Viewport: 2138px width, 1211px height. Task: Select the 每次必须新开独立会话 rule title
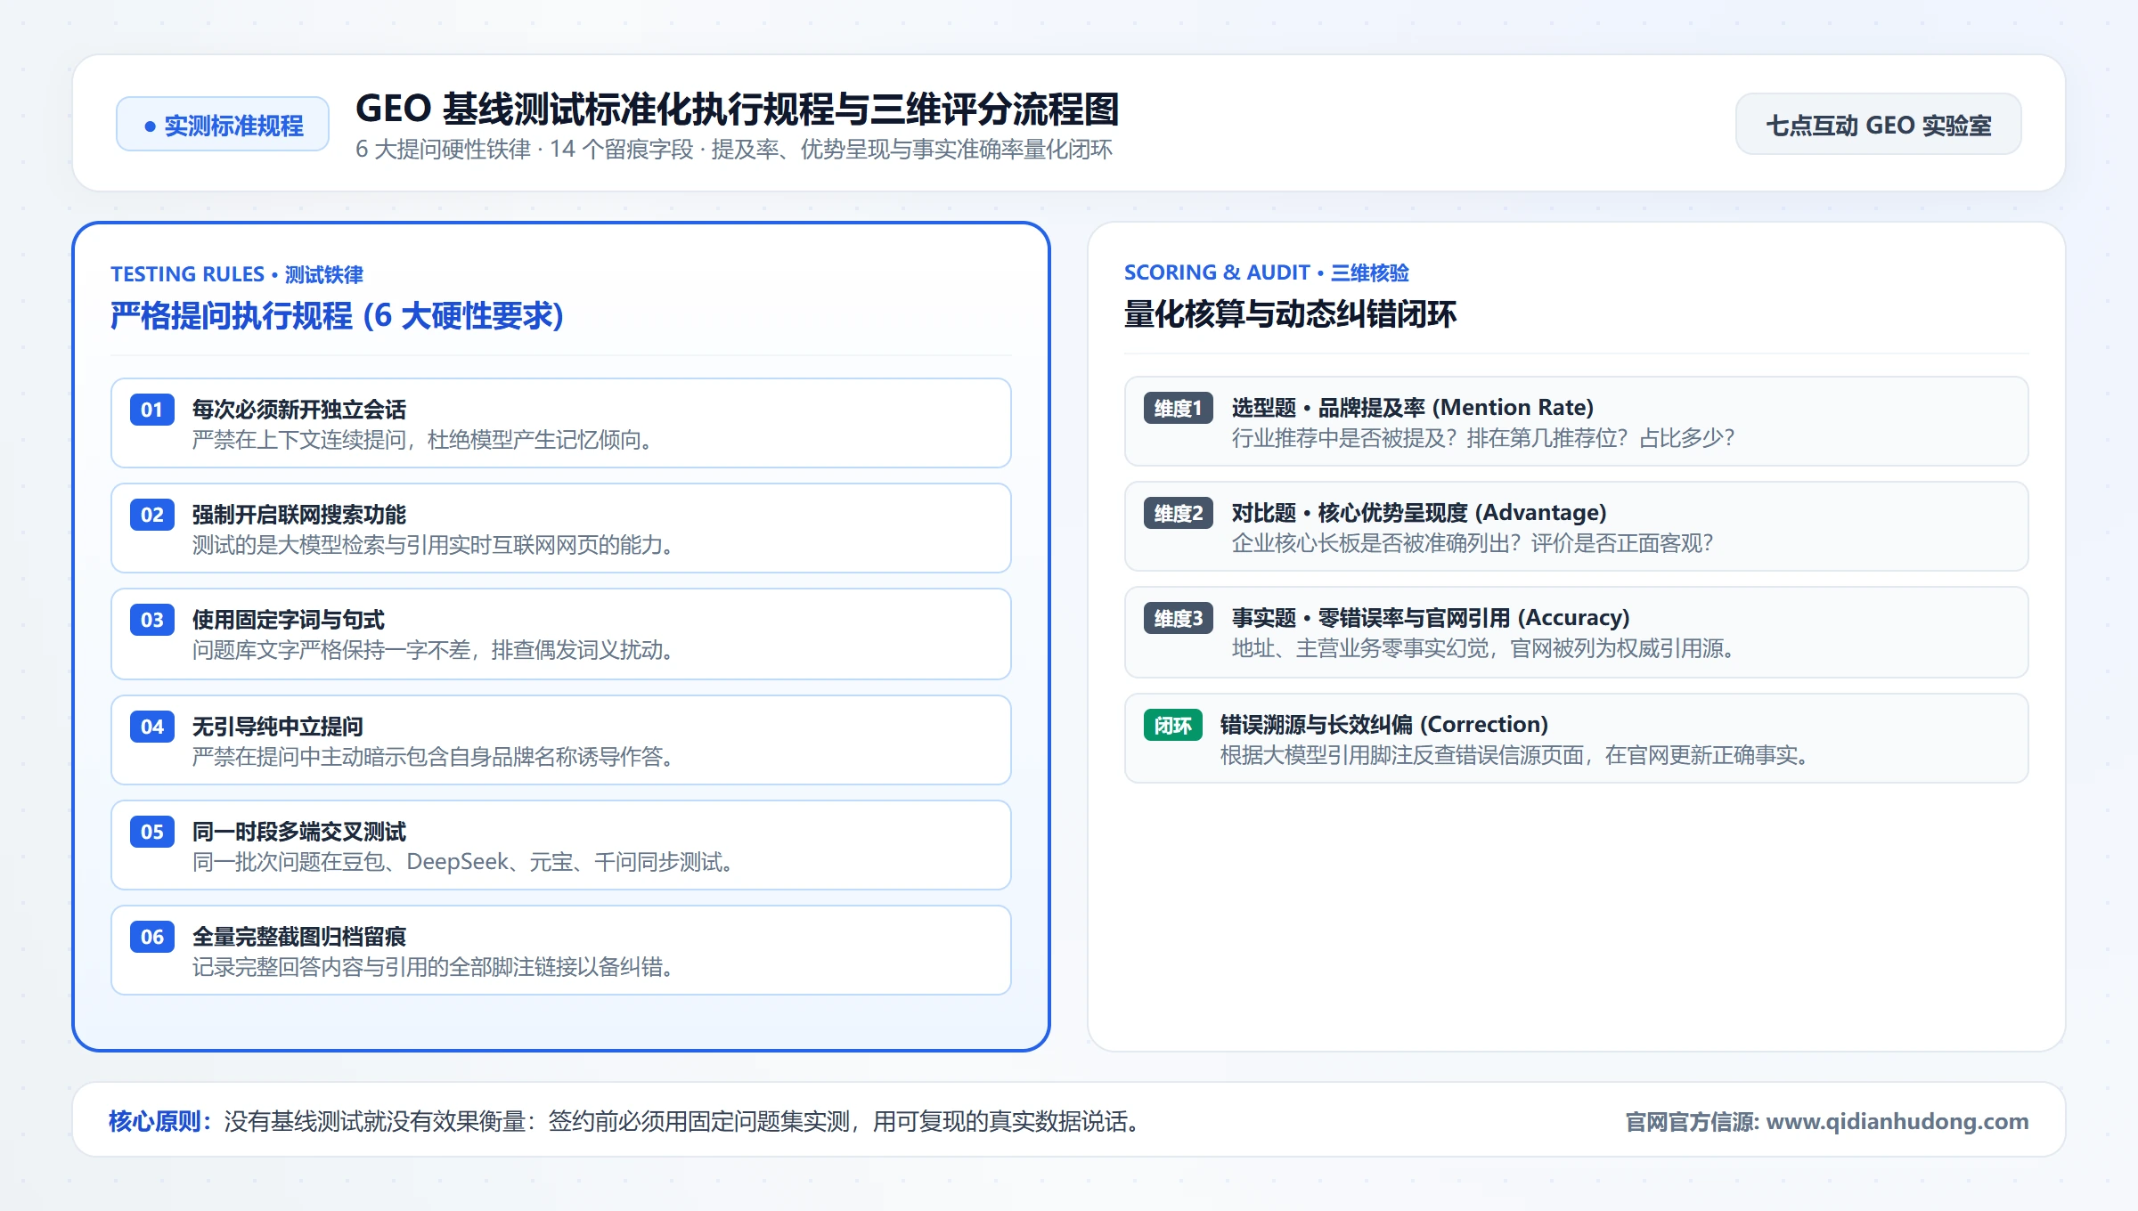point(298,410)
